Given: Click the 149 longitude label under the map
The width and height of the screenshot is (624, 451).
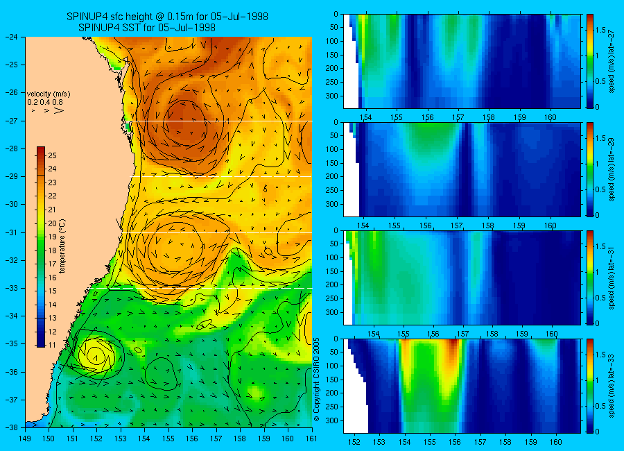Looking at the screenshot, I should tap(25, 439).
